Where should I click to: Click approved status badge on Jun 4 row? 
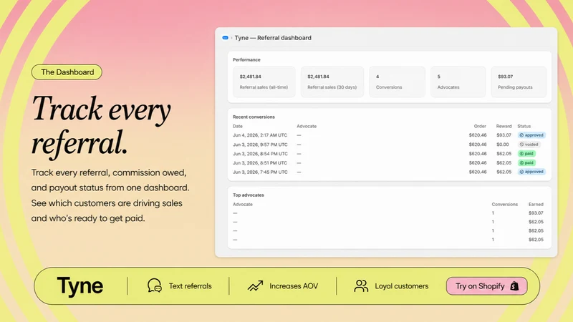pyautogui.click(x=531, y=135)
